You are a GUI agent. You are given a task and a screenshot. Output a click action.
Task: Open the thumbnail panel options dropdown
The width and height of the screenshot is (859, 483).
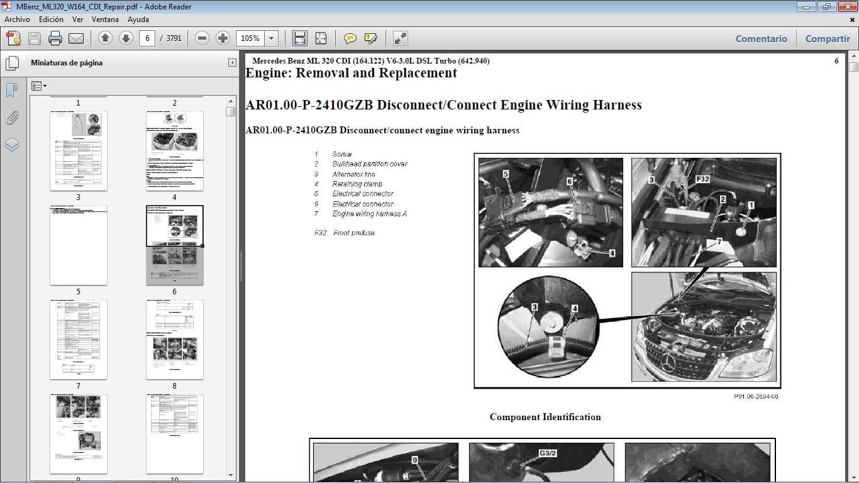(39, 86)
